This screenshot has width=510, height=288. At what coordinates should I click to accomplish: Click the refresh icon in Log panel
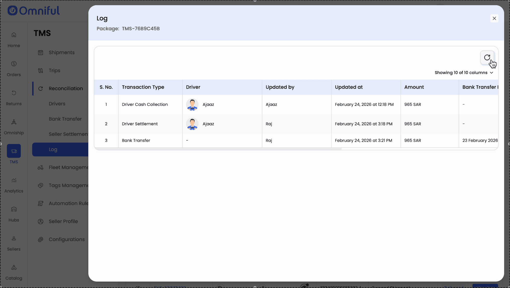487,57
